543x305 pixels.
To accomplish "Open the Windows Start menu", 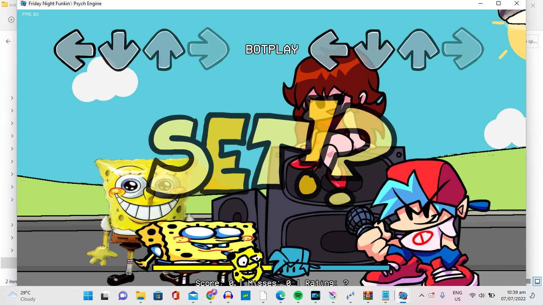I will (x=88, y=295).
